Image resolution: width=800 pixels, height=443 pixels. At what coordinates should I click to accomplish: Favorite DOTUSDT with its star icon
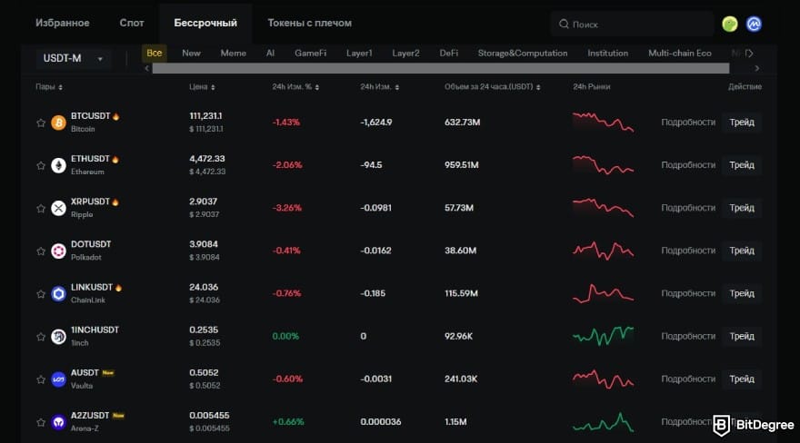[41, 251]
